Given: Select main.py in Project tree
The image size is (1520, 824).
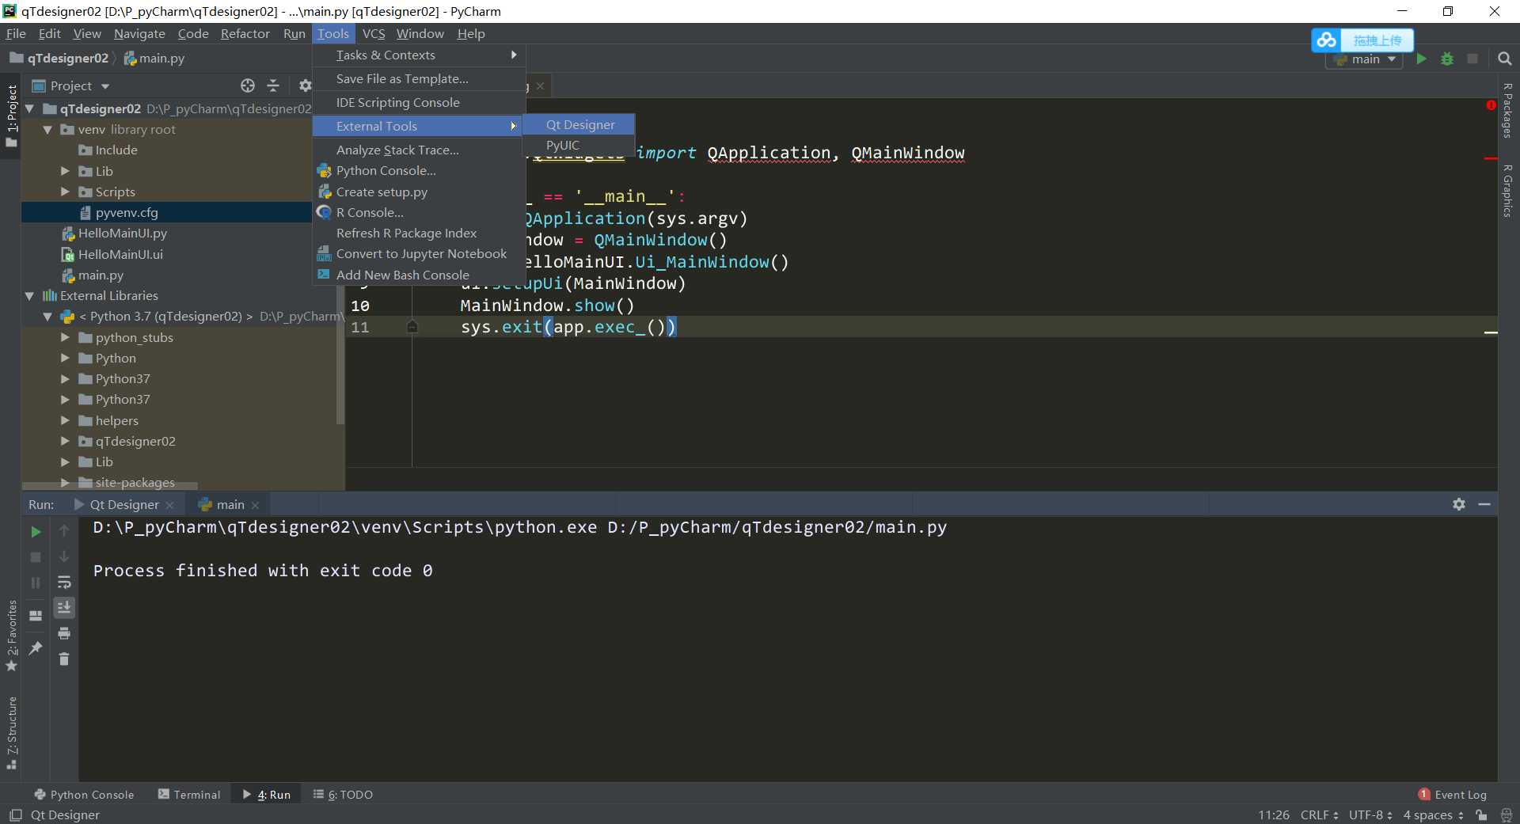Looking at the screenshot, I should [101, 275].
